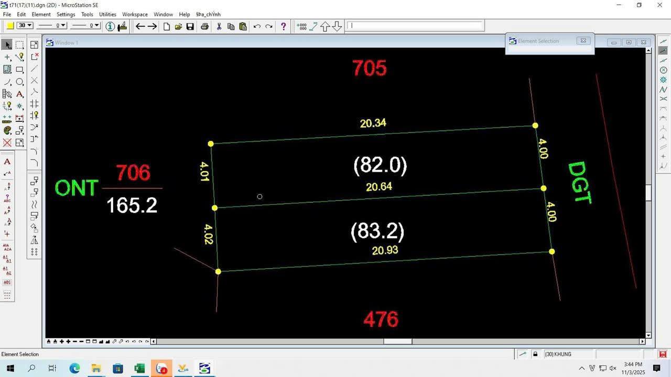Choose the Place Circle tool
The width and height of the screenshot is (671, 377).
coord(19,82)
